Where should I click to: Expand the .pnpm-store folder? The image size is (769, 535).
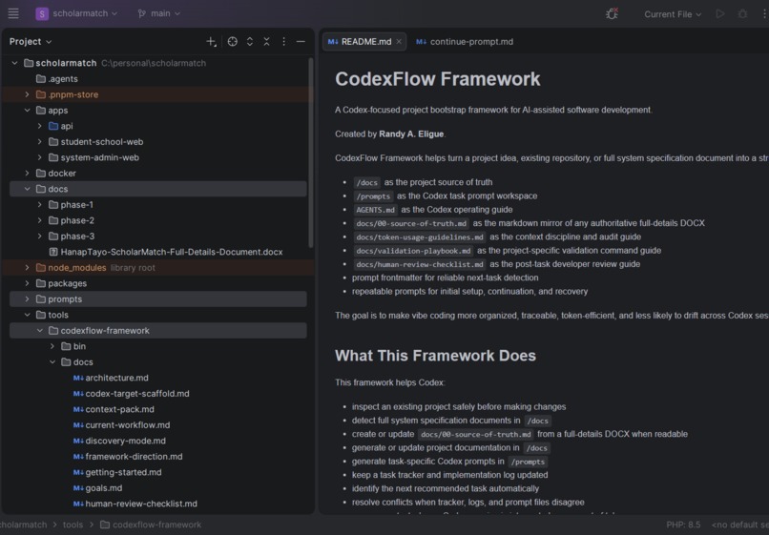[x=27, y=94]
